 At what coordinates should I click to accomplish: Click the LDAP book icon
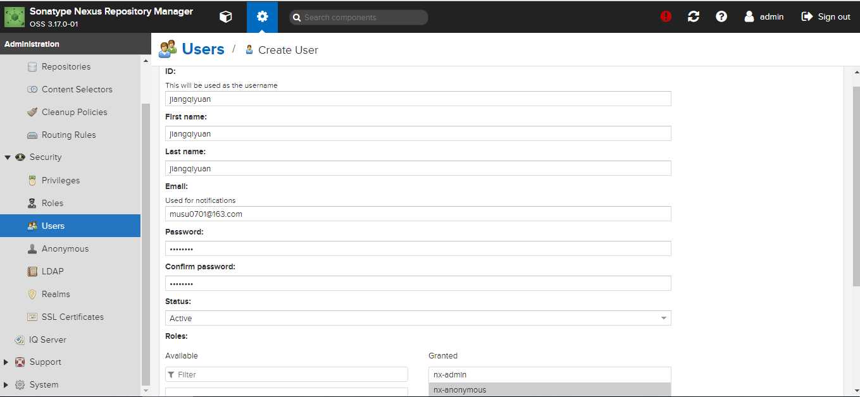point(32,272)
